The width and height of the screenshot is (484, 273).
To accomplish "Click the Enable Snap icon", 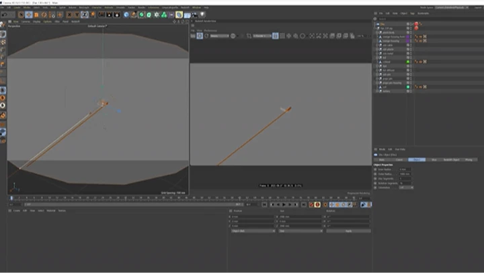I will 3,116.
